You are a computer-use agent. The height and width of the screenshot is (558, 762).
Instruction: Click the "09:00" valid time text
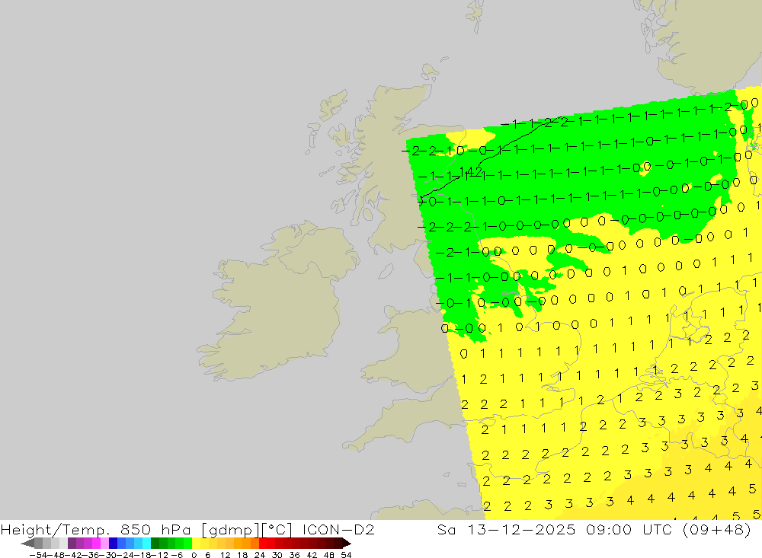coord(609,529)
